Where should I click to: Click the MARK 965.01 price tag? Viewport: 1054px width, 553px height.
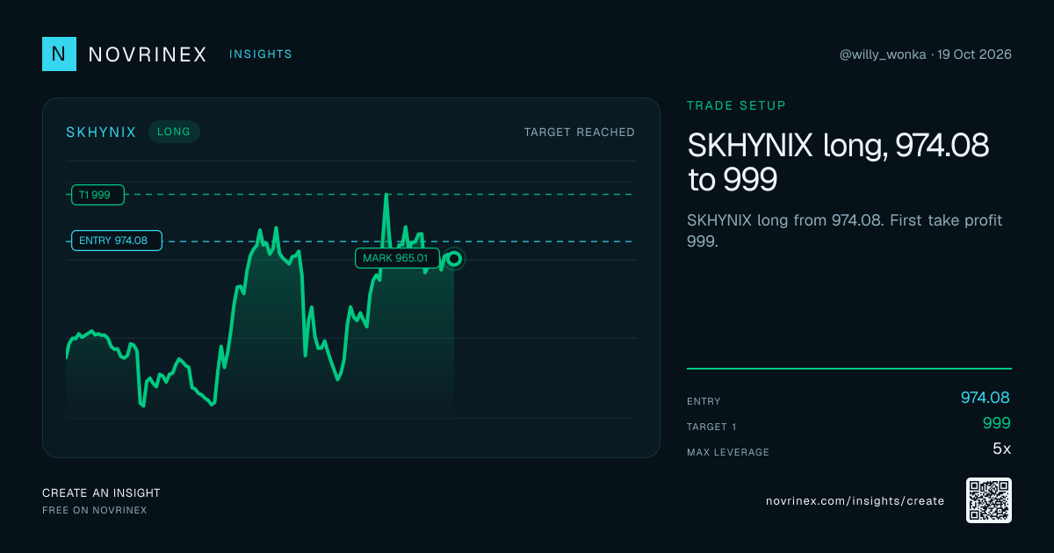[396, 258]
